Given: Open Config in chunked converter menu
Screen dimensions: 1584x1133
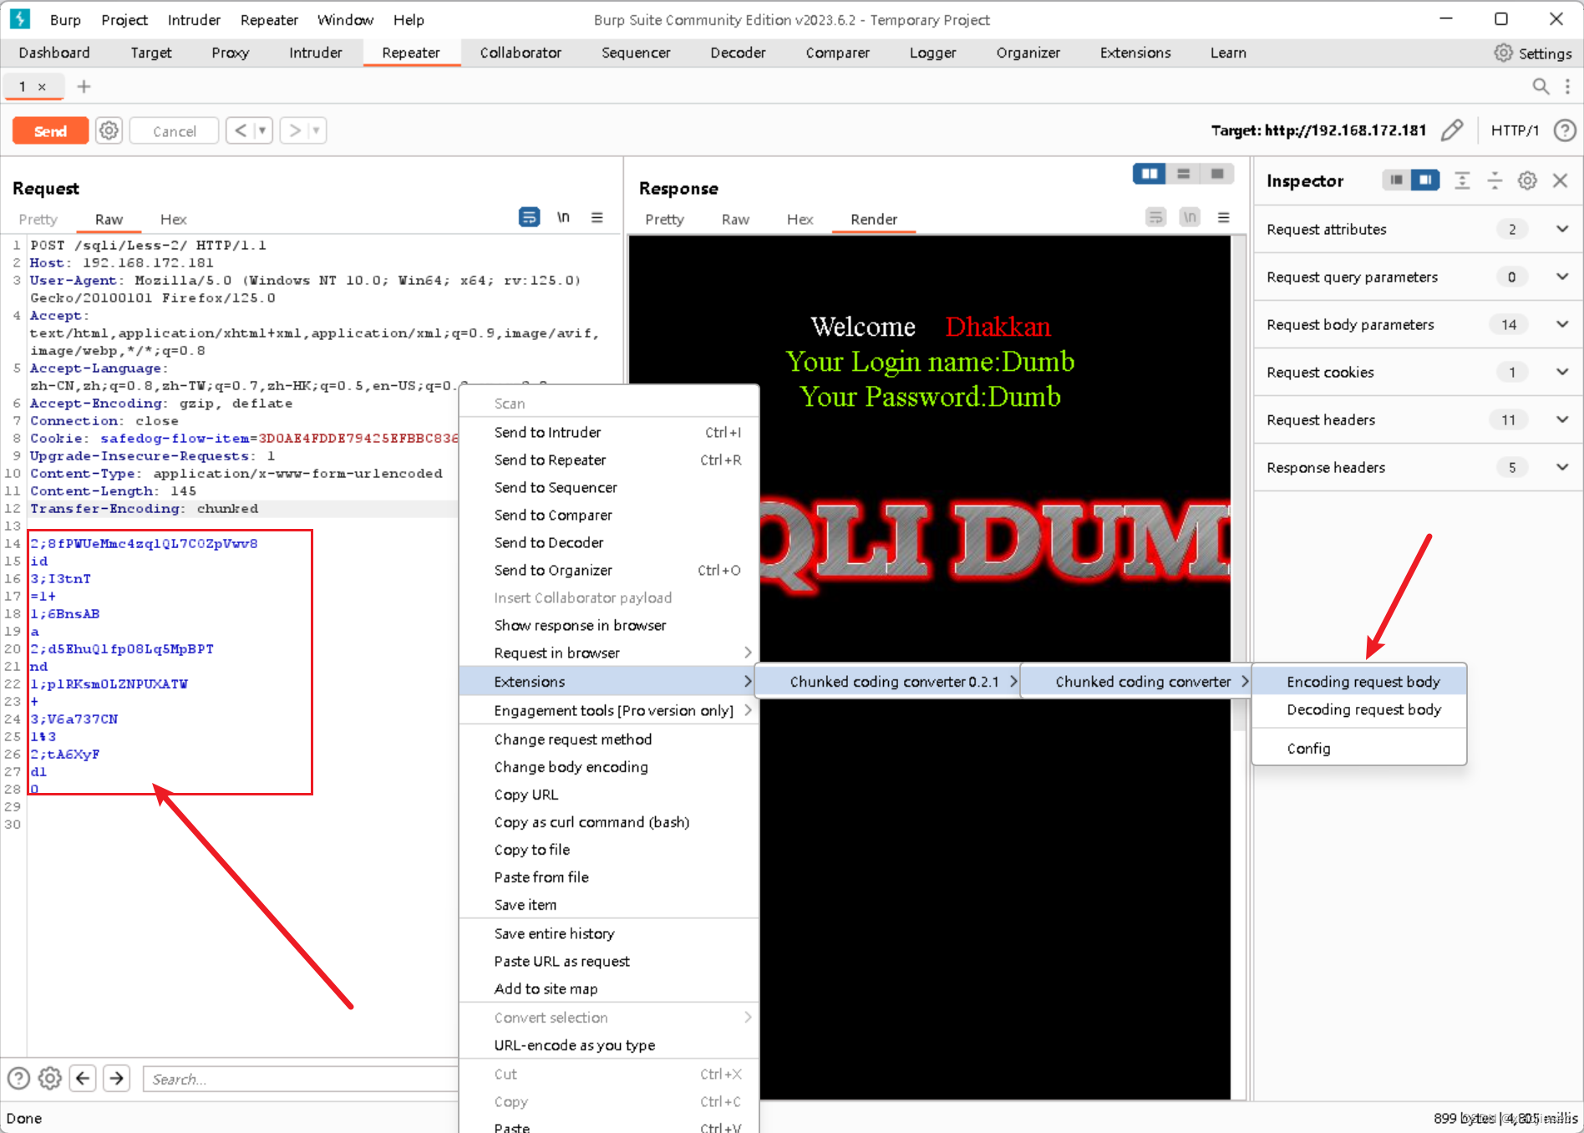Looking at the screenshot, I should (x=1359, y=749).
